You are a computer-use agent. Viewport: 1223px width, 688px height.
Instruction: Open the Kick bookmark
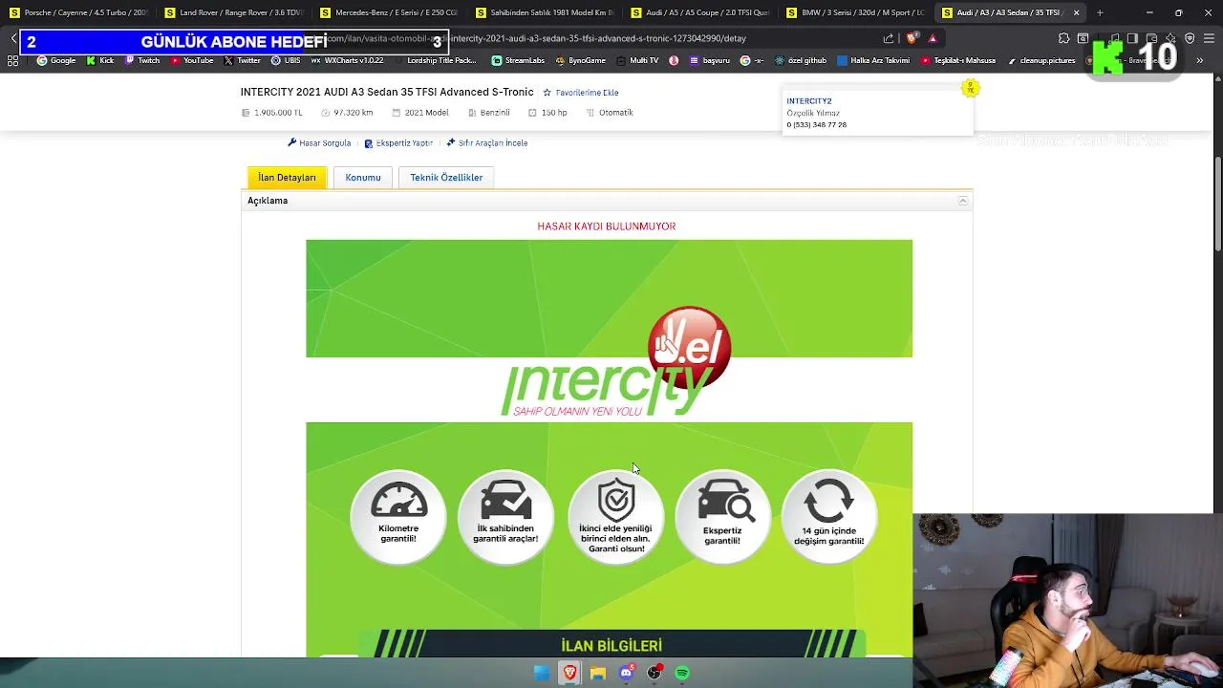[x=100, y=60]
